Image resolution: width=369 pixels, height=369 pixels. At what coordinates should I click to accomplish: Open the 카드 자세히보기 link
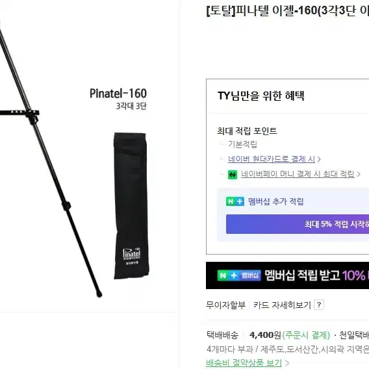click(282, 305)
